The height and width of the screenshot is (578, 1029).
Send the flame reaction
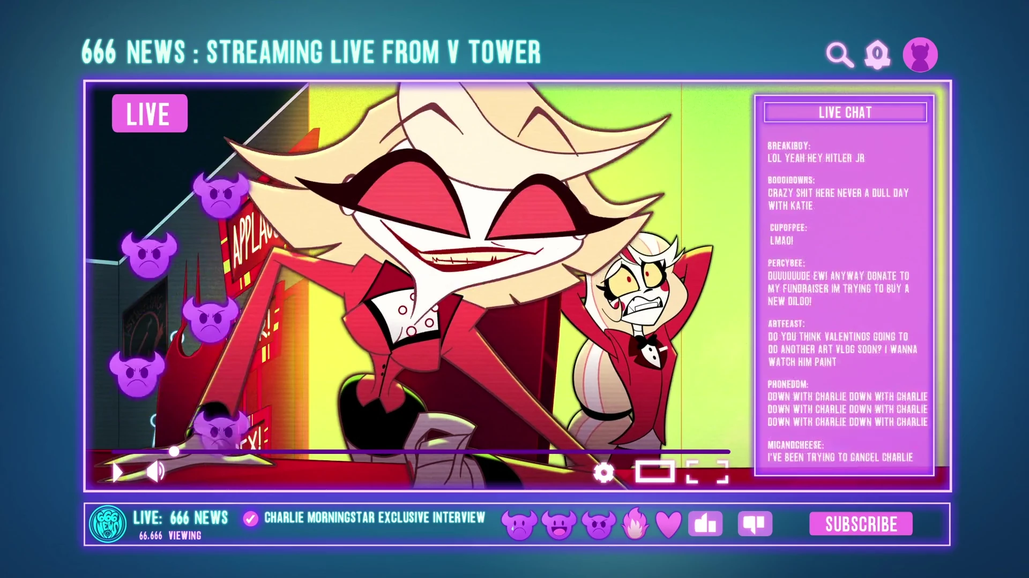[x=635, y=523]
